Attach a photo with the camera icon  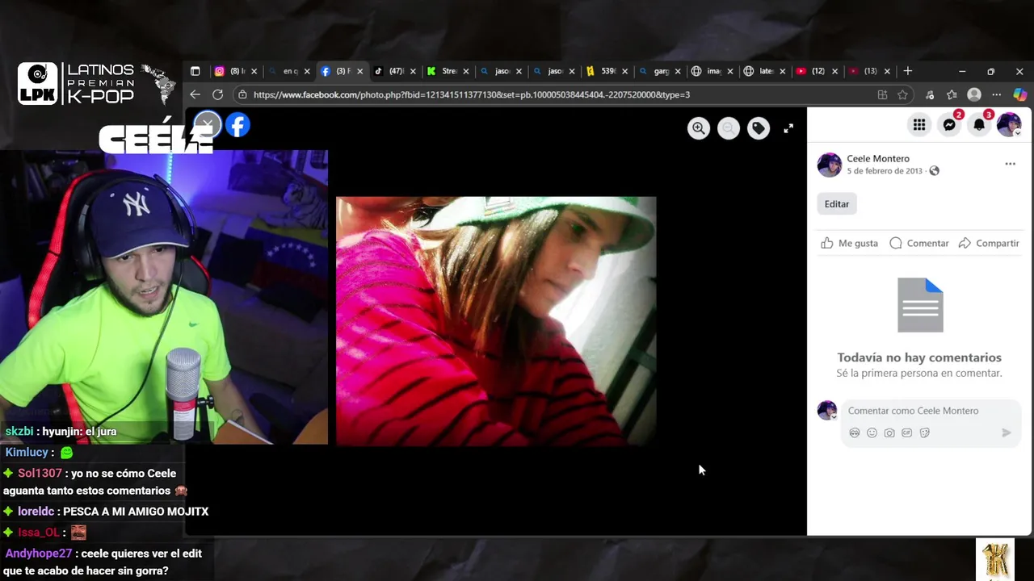[x=889, y=433]
